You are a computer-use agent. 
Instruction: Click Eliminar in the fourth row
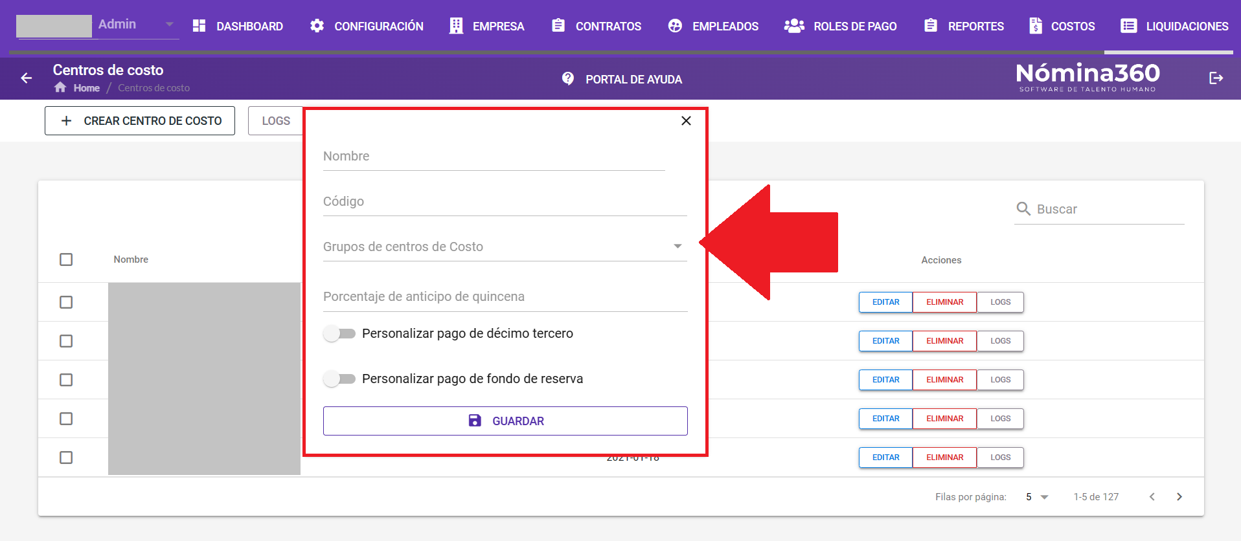(944, 419)
